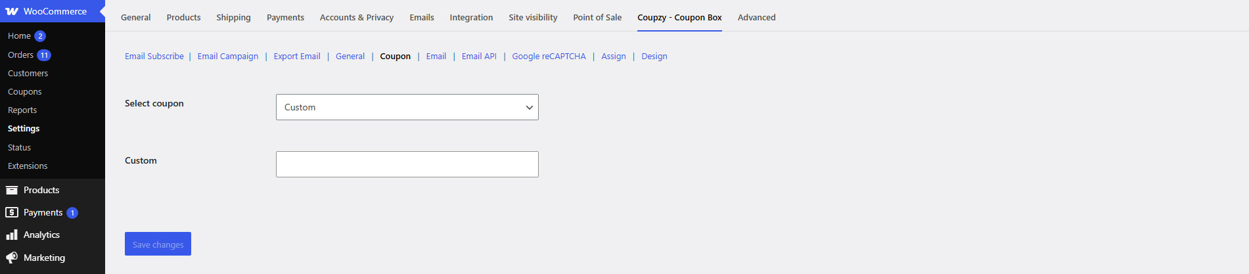Image resolution: width=1249 pixels, height=274 pixels.
Task: Click the Save changes button
Action: (158, 244)
